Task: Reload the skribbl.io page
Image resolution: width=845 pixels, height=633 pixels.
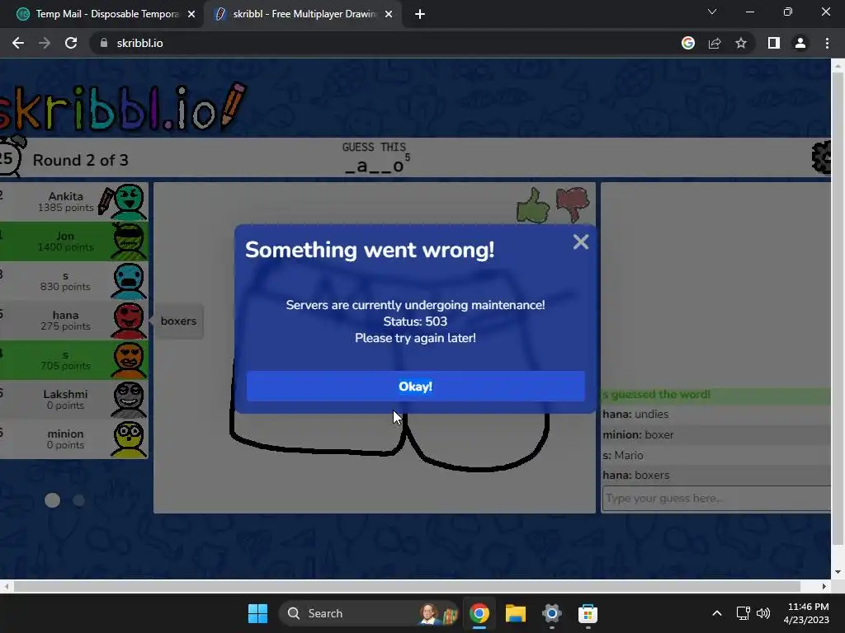Action: (x=71, y=43)
